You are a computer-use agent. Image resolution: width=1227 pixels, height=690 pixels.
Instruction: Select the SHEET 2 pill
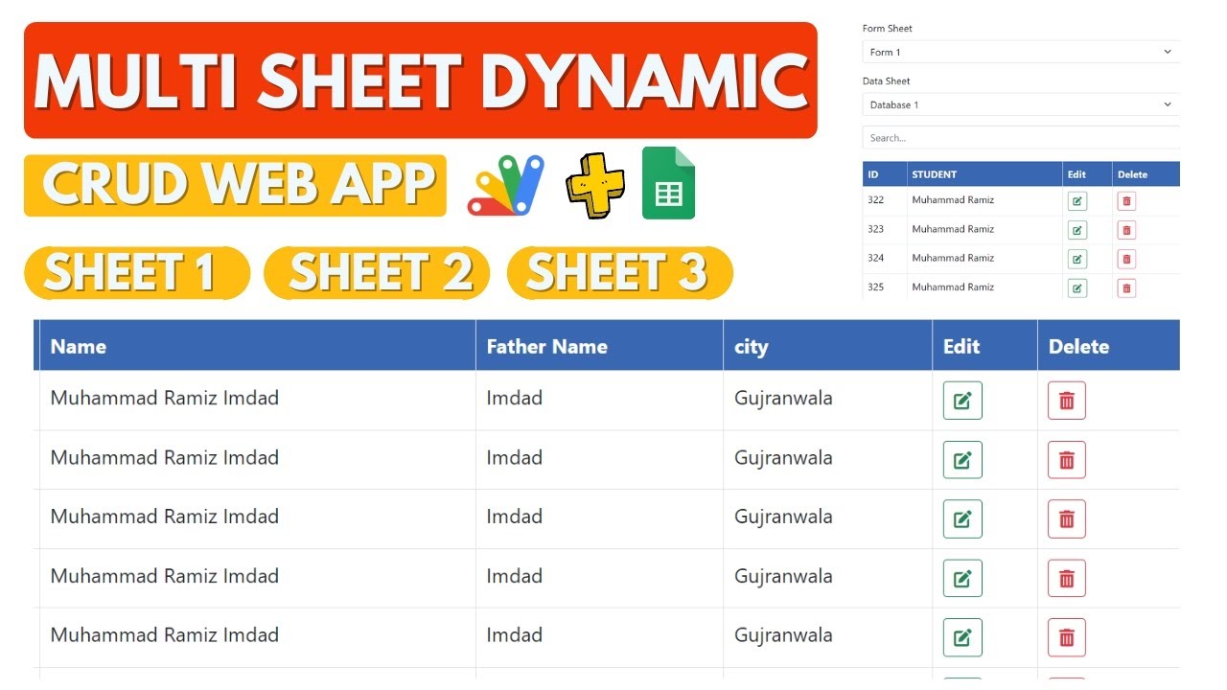click(377, 273)
